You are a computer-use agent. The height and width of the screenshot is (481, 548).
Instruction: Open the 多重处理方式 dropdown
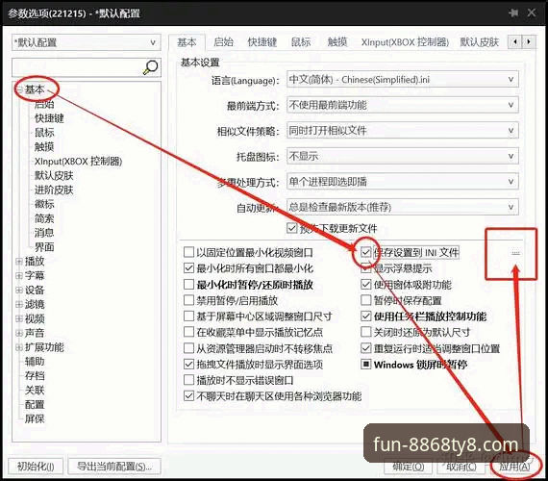point(402,182)
